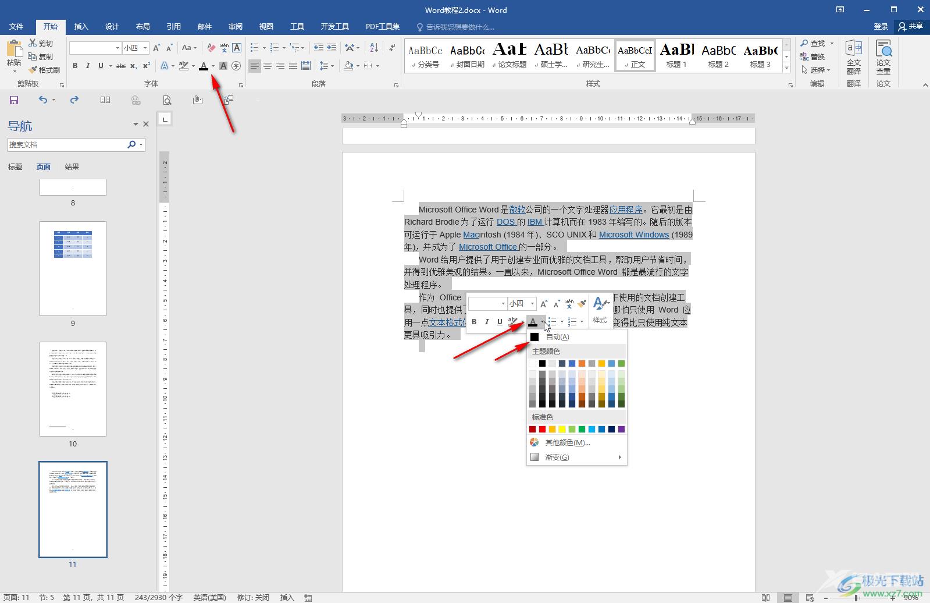The image size is (930, 603).
Task: Click the ribbon Phonetic Guide (wén) icon
Action: click(x=224, y=48)
